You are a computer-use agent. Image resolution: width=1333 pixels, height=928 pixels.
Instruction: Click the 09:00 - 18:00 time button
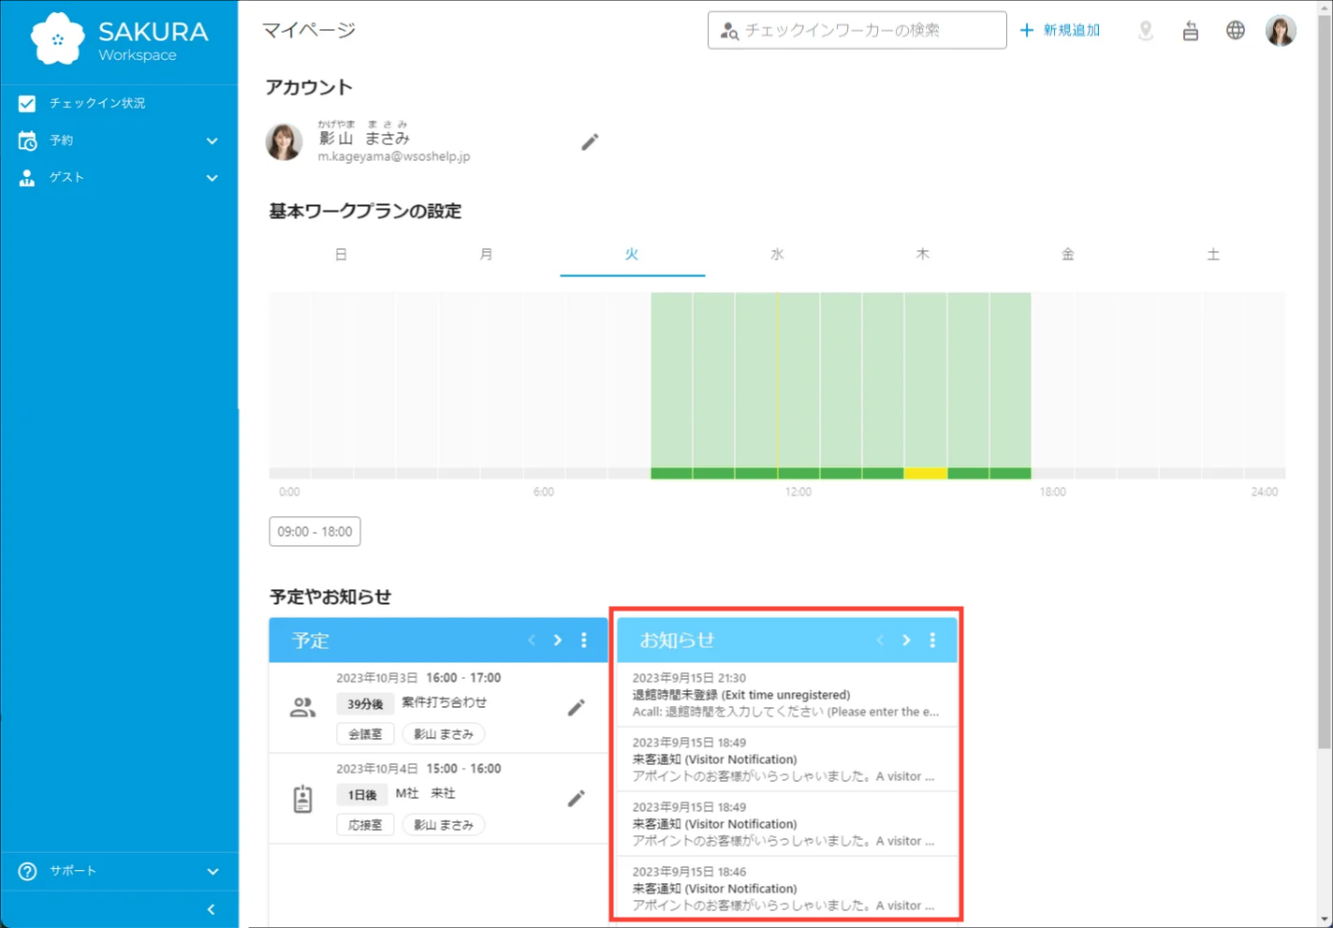point(315,532)
